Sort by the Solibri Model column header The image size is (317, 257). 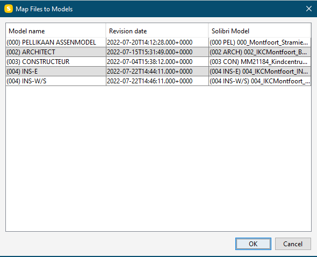point(260,31)
